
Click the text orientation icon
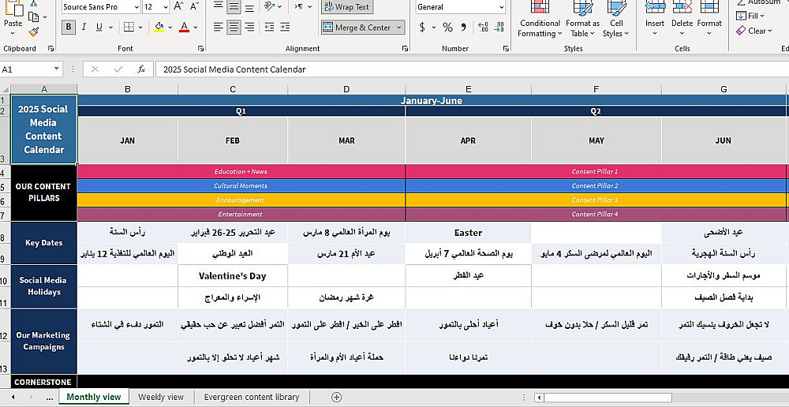(270, 6)
